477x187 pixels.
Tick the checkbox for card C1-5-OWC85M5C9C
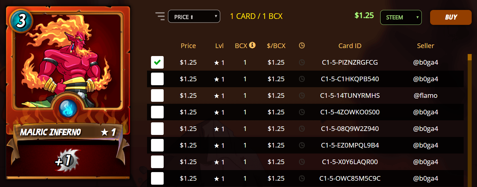[157, 178]
